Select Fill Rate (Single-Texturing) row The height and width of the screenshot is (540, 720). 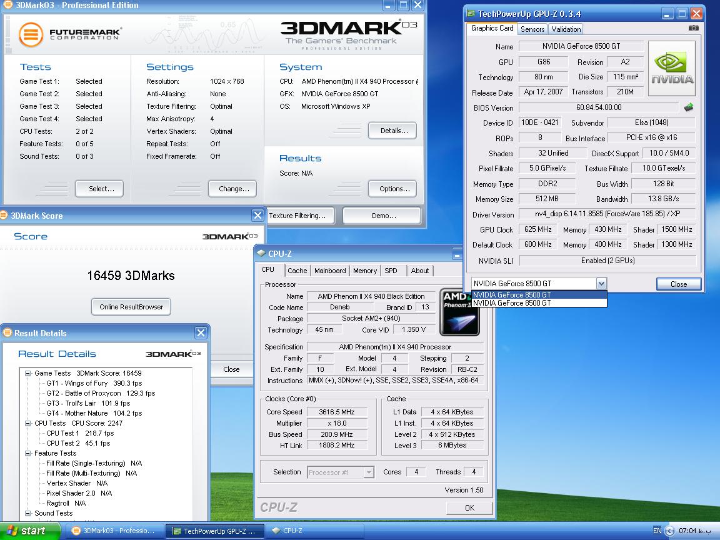[x=94, y=463]
